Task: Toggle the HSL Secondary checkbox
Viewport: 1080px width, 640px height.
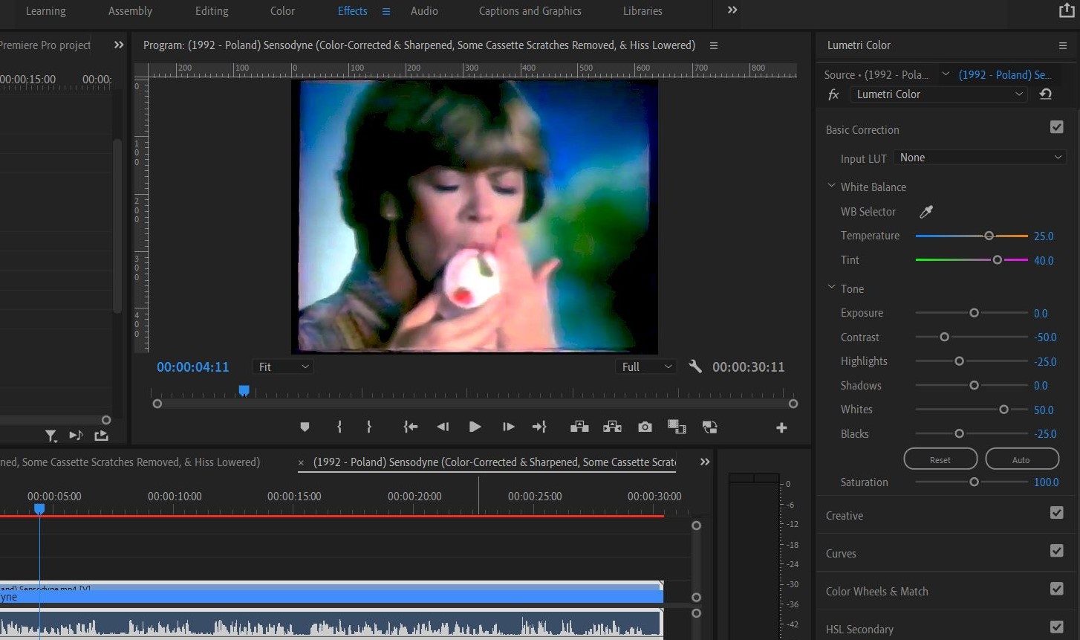Action: pyautogui.click(x=1057, y=627)
